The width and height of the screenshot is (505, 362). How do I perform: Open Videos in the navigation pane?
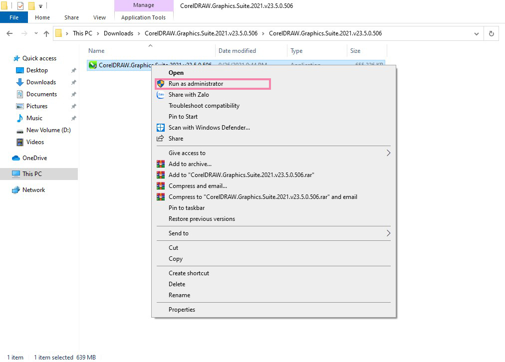(35, 142)
